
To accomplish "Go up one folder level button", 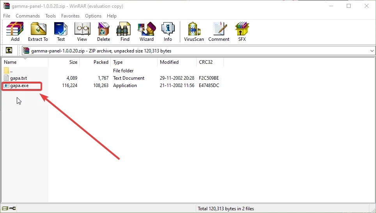I will click(x=9, y=51).
